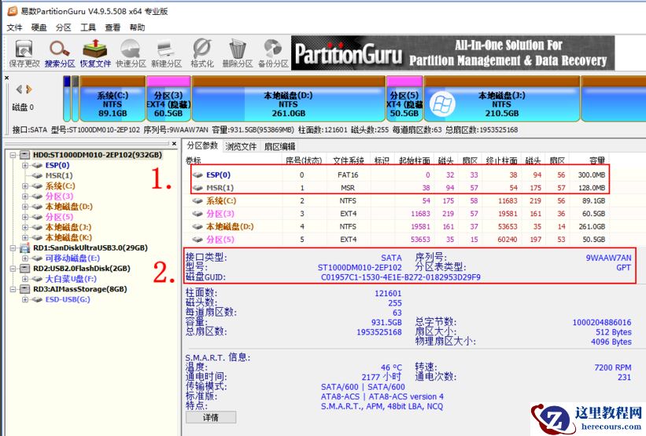The width and height of the screenshot is (646, 436).
Task: Open the 文件 (File) menu
Action: click(x=14, y=27)
